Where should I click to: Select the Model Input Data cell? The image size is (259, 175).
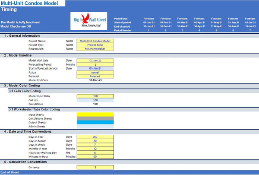coord(95,96)
